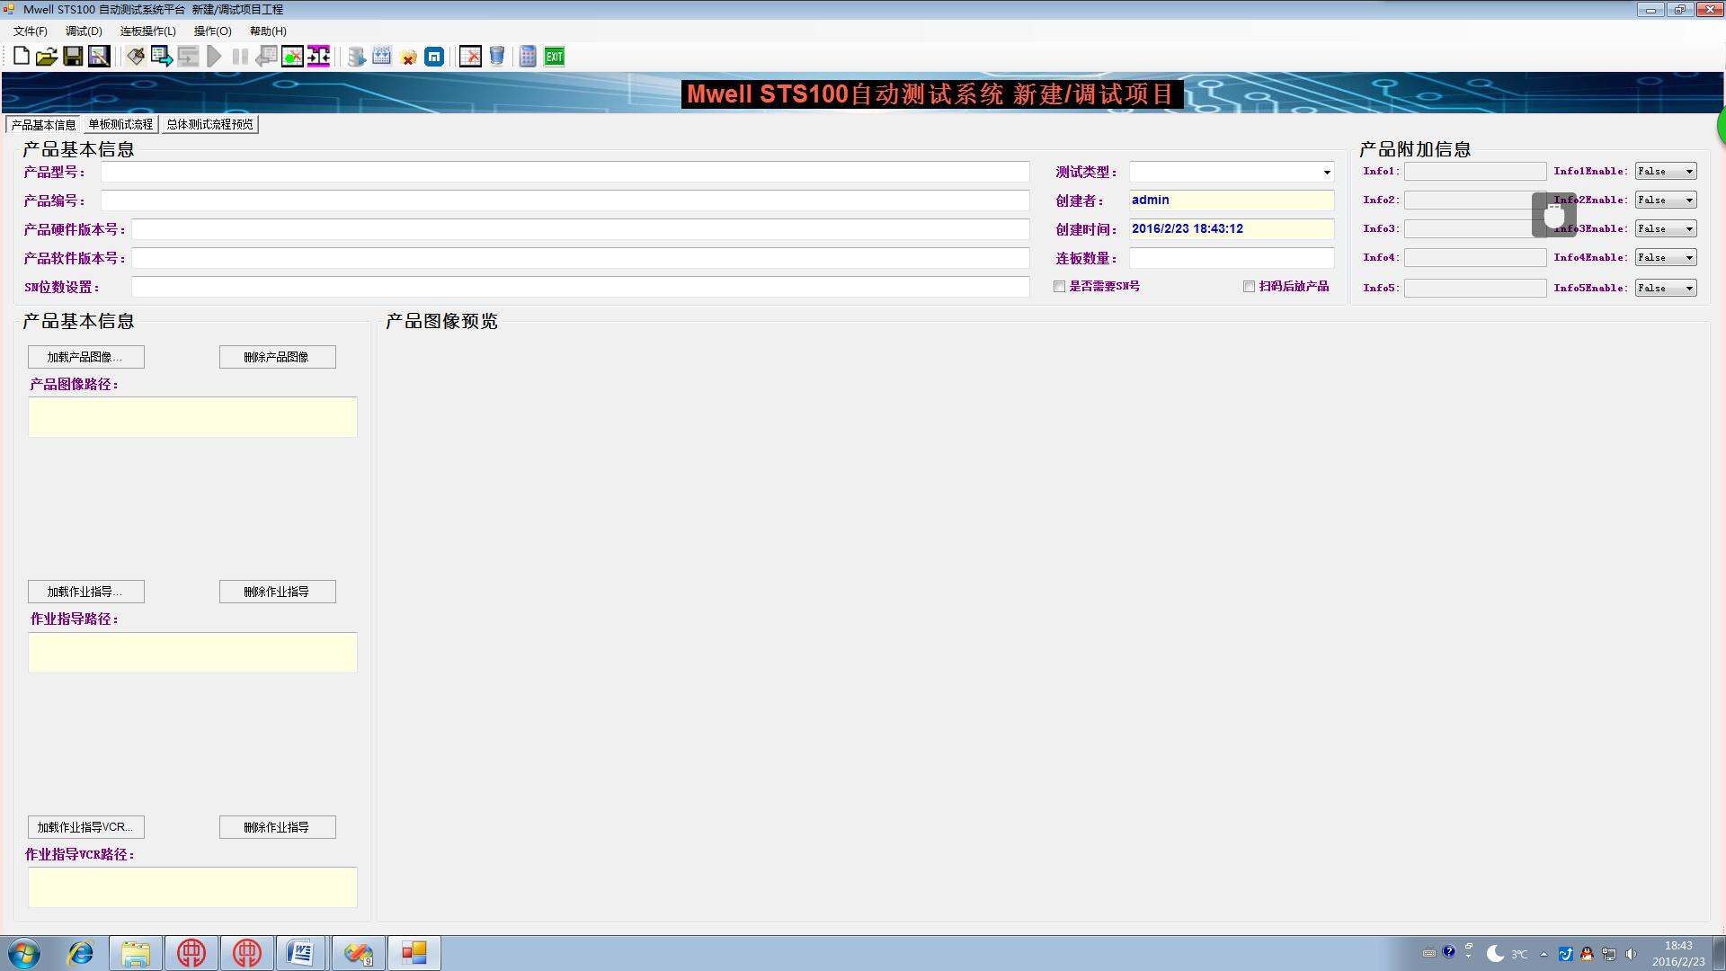1726x971 pixels.
Task: Click 删除作业指导 button beside 加载作业指导
Action: (278, 592)
